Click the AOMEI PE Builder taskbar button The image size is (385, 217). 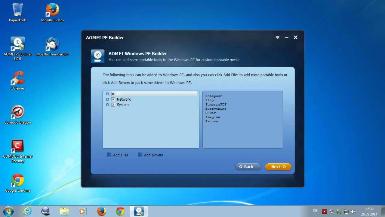pyautogui.click(x=139, y=211)
